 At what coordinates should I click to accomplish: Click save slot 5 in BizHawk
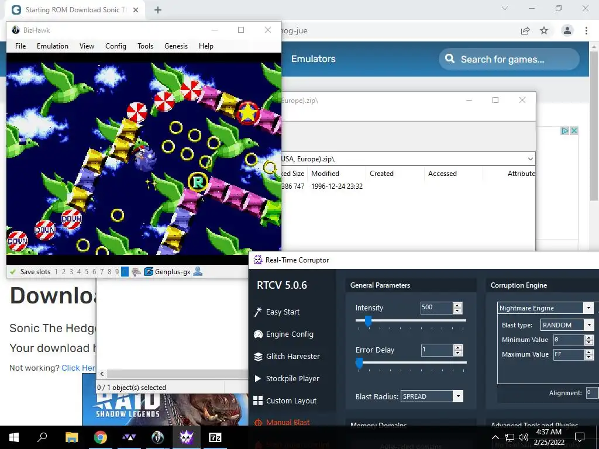click(87, 272)
